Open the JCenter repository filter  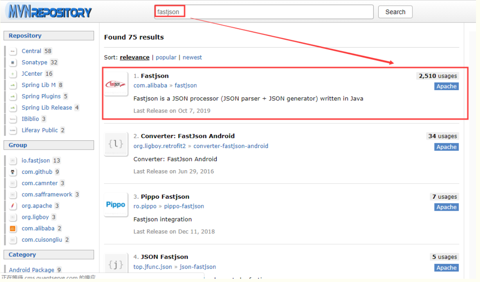pos(32,74)
